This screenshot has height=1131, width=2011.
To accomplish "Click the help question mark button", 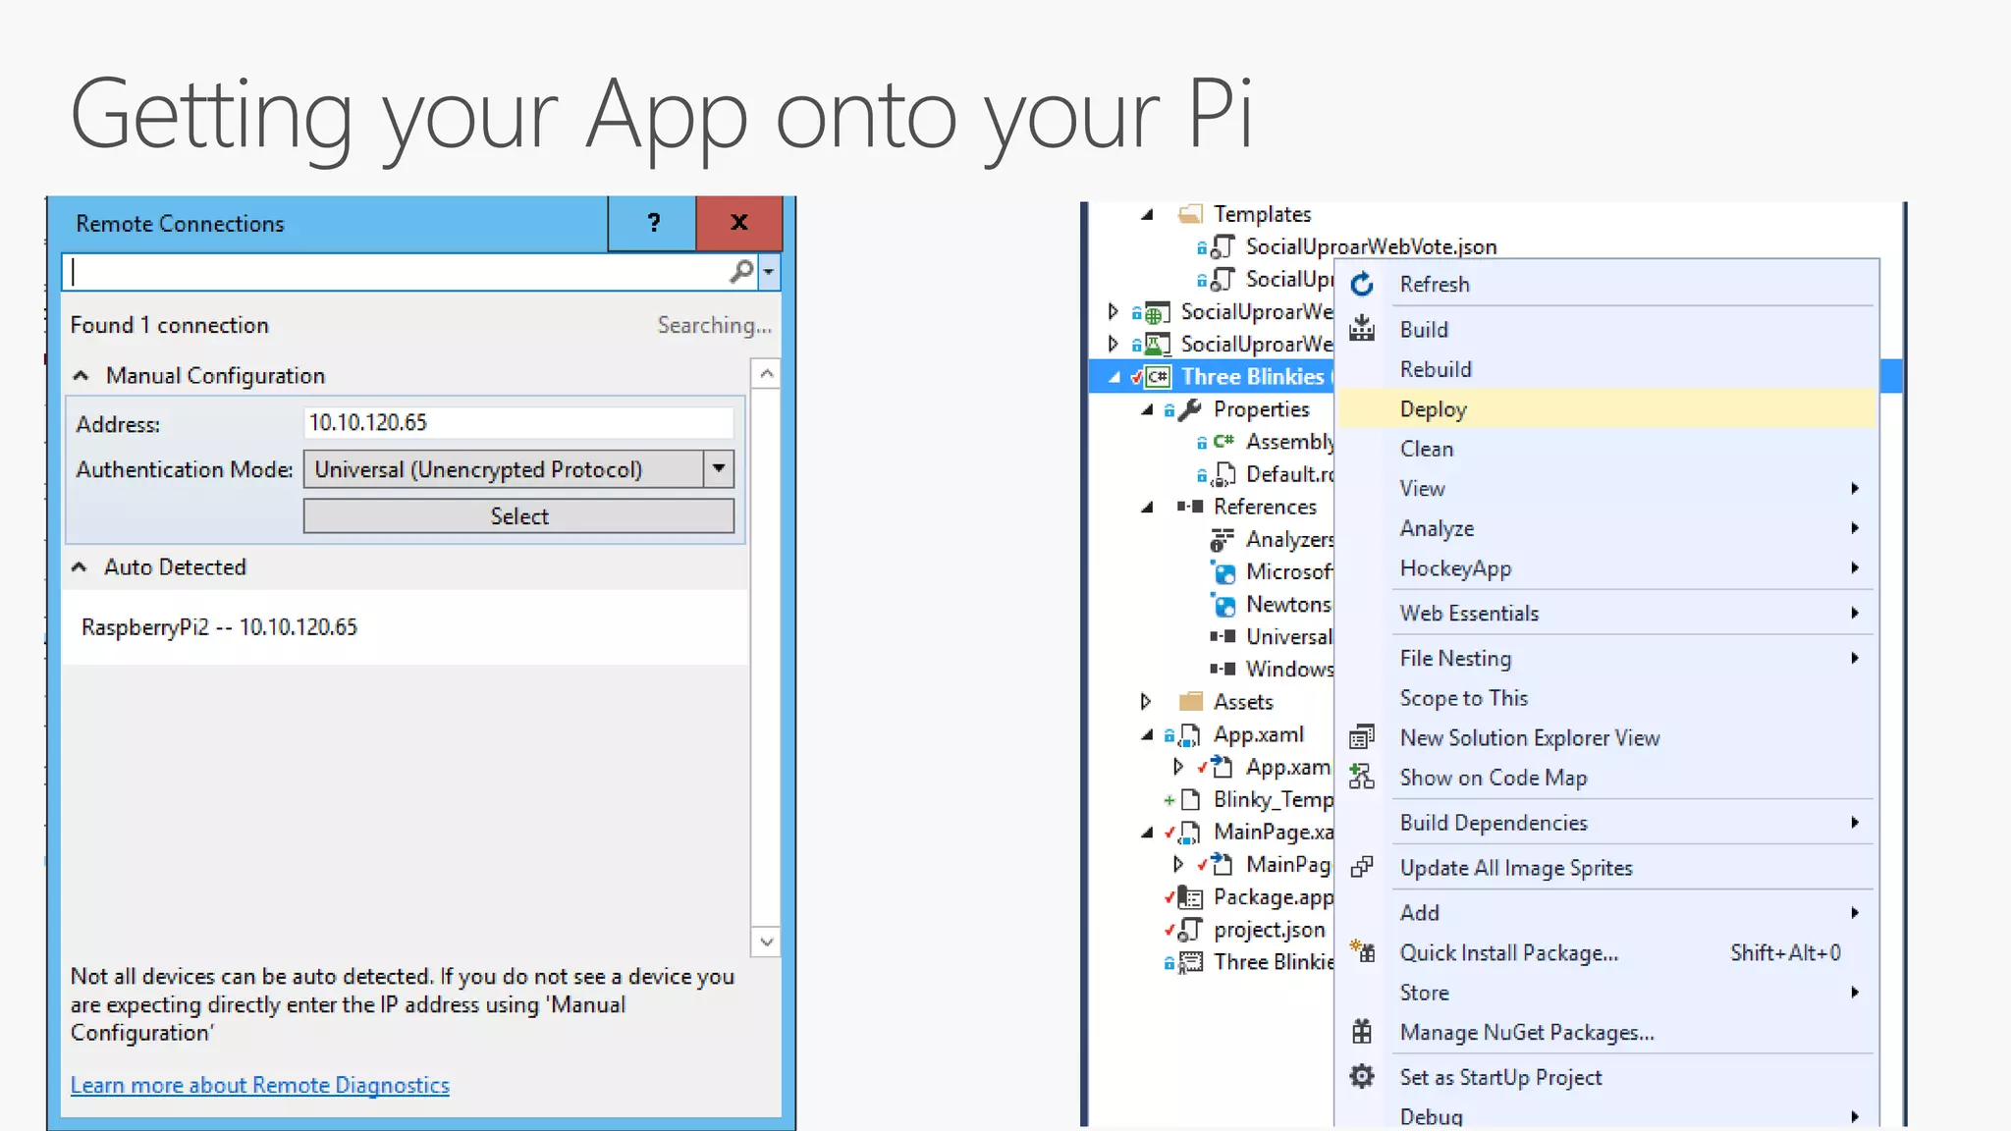I will click(653, 224).
